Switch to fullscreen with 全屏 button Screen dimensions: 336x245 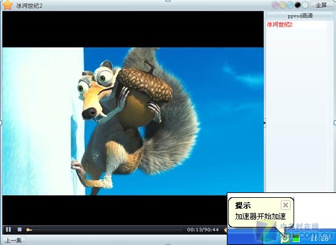[321, 5]
